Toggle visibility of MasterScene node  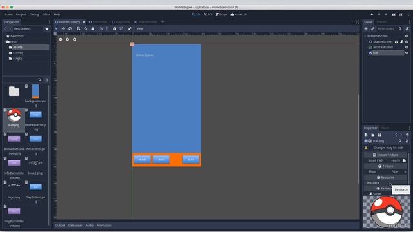click(407, 41)
